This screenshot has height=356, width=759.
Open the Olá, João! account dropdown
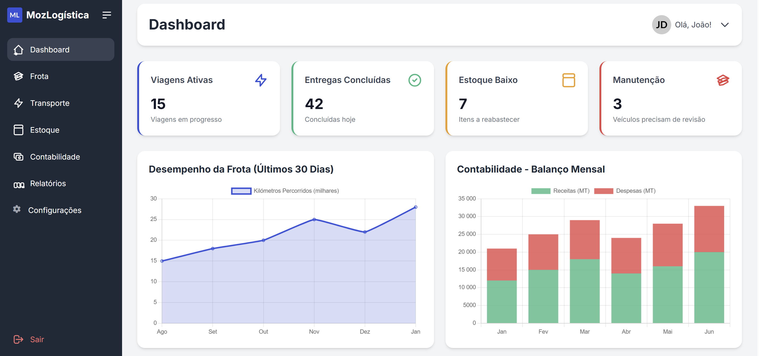coord(693,25)
